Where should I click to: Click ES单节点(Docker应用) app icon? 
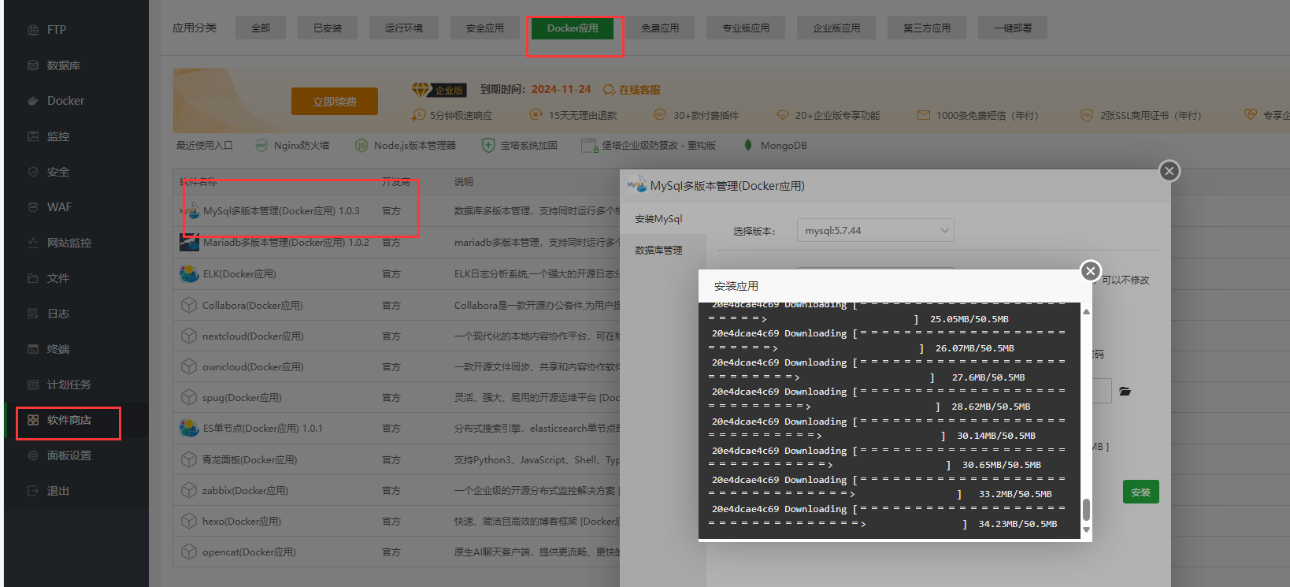189,429
